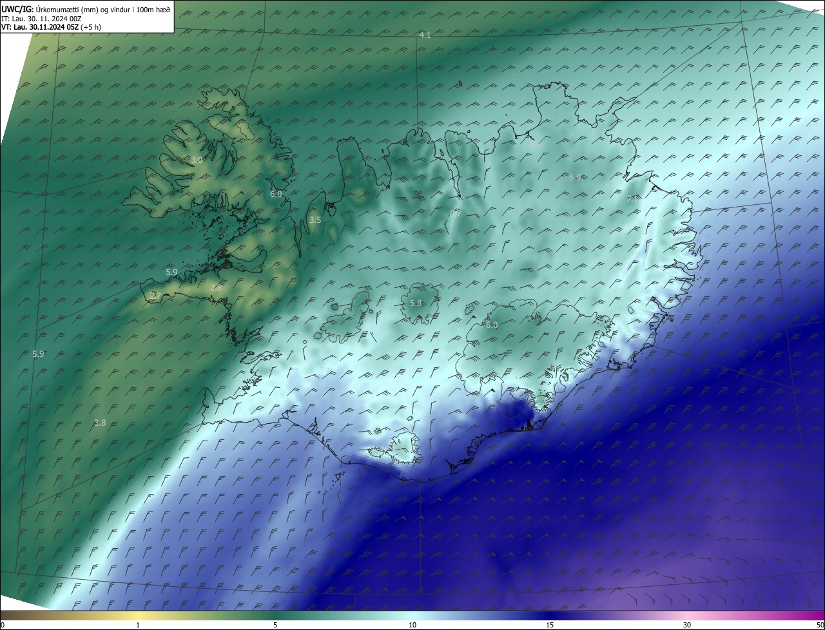Click the 2.7 value label at Snæfellsnes tip
Viewport: 825px width, 630px height.
[x=155, y=296]
